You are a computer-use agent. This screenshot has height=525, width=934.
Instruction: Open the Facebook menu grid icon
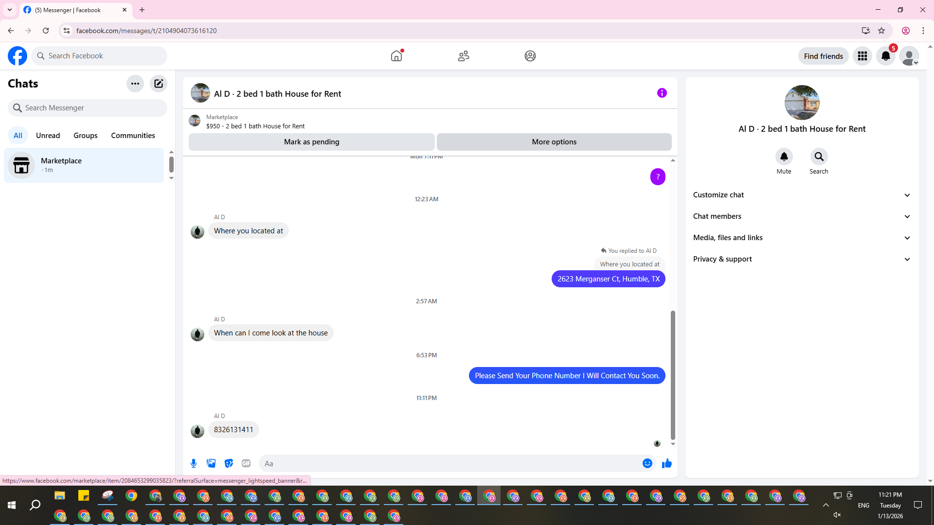tap(862, 56)
